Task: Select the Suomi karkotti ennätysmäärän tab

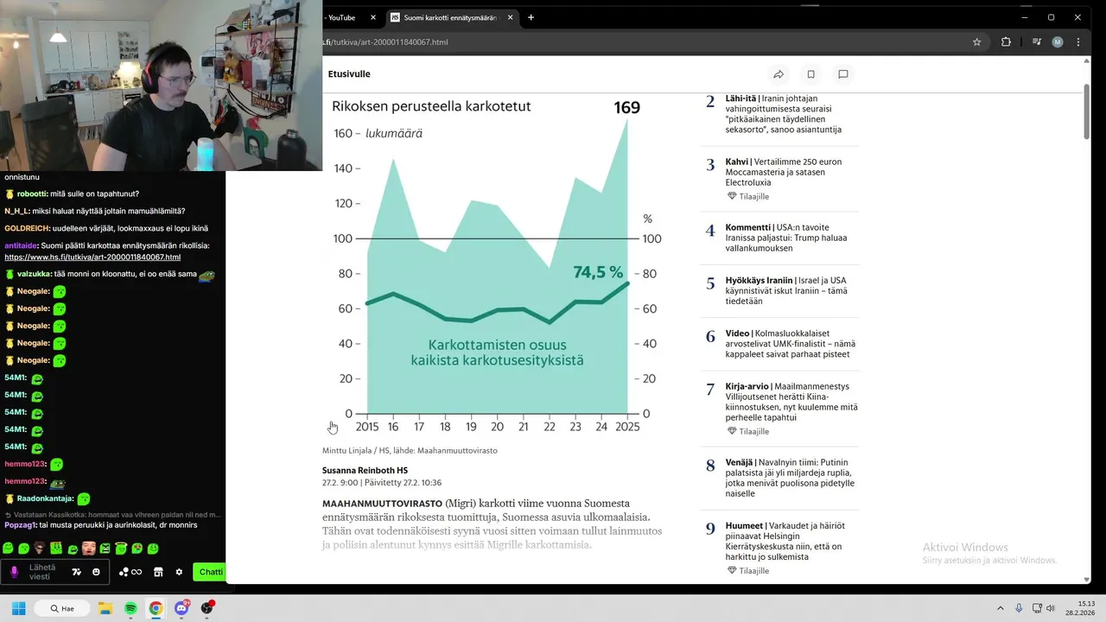Action: point(452,17)
